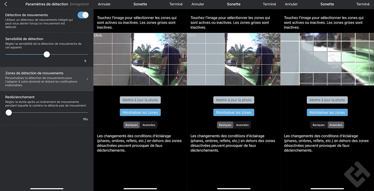Click Mettre à jour la photo, first screen

click(x=140, y=100)
